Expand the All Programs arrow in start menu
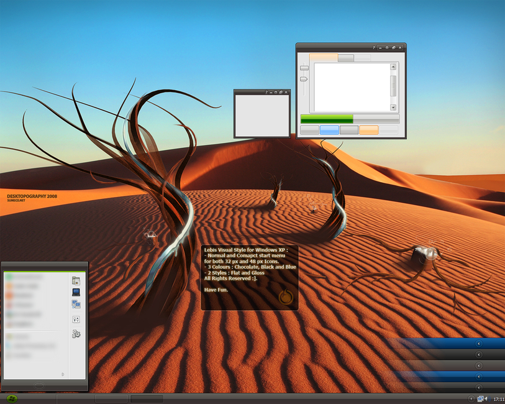This screenshot has height=404, width=505. [x=63, y=374]
